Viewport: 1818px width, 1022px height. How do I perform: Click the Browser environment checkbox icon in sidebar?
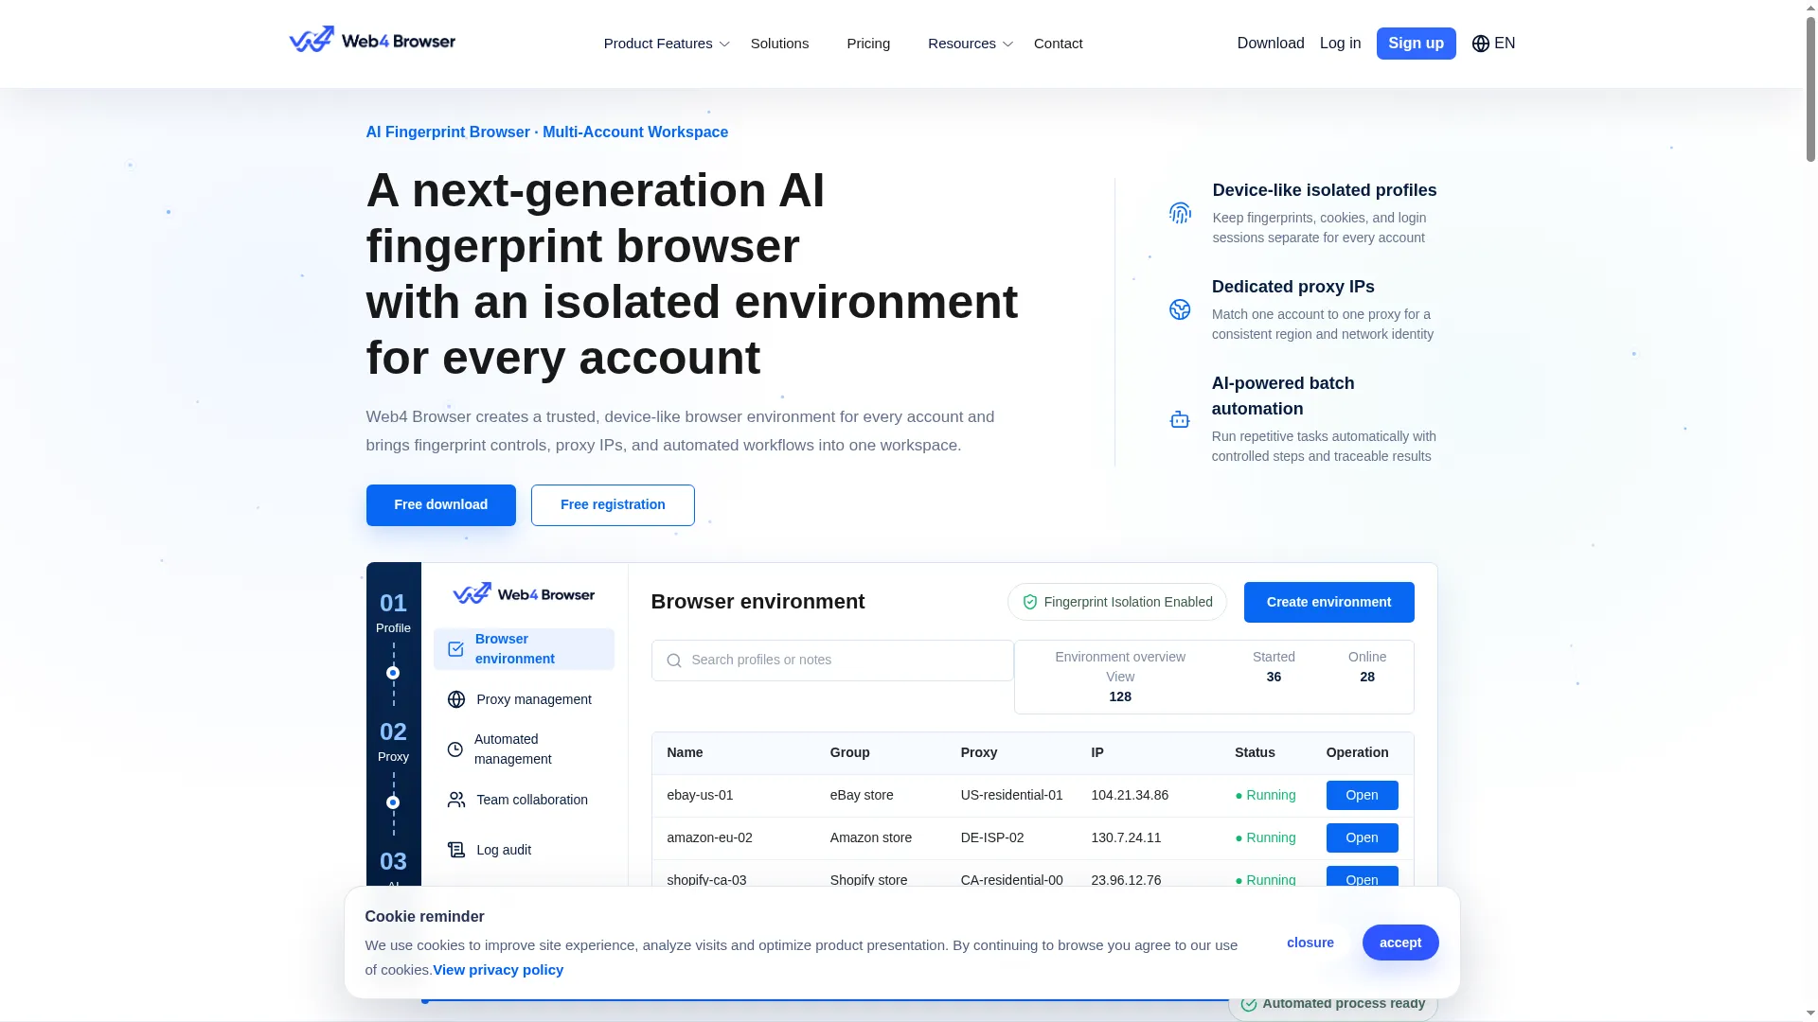pos(455,649)
